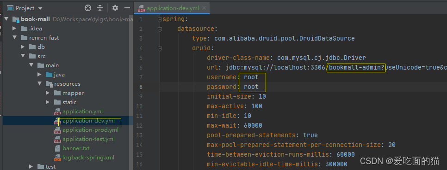Hide the Project panel with minimize icon
Image resolution: width=447 pixels, height=170 pixels.
click(127, 8)
